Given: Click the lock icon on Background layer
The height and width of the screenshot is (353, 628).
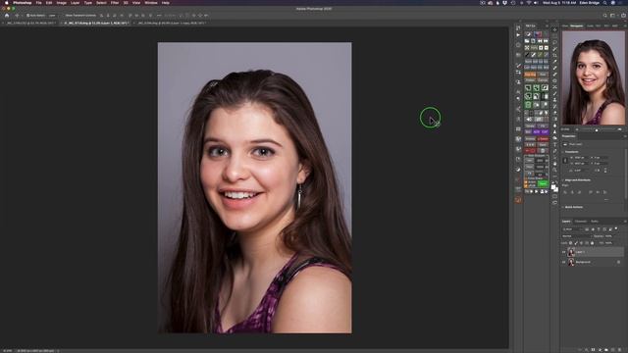Looking at the screenshot, I should [x=619, y=262].
